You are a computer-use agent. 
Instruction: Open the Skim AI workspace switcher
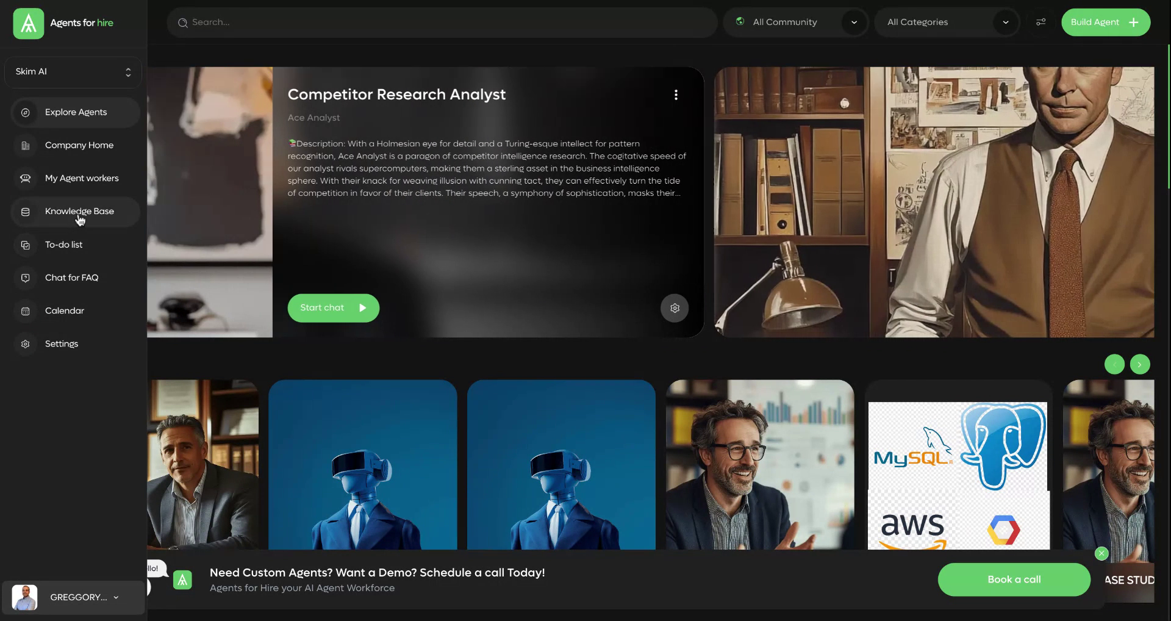pyautogui.click(x=73, y=71)
